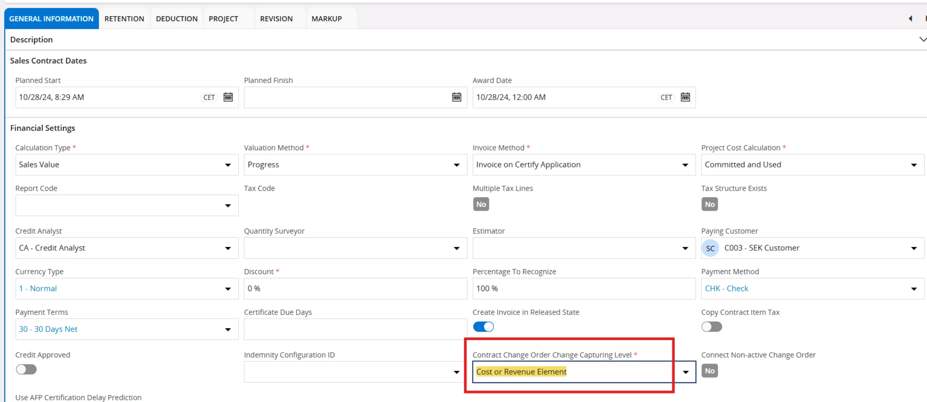The width and height of the screenshot is (927, 402).
Task: Open the Planned Start calendar picker
Action: pyautogui.click(x=228, y=97)
